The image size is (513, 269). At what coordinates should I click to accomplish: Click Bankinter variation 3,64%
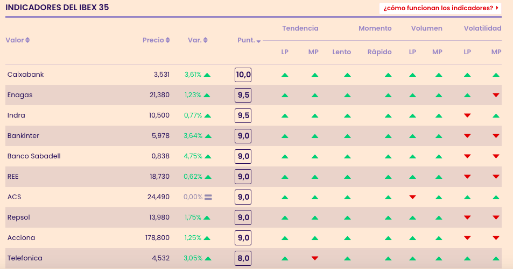tap(193, 136)
